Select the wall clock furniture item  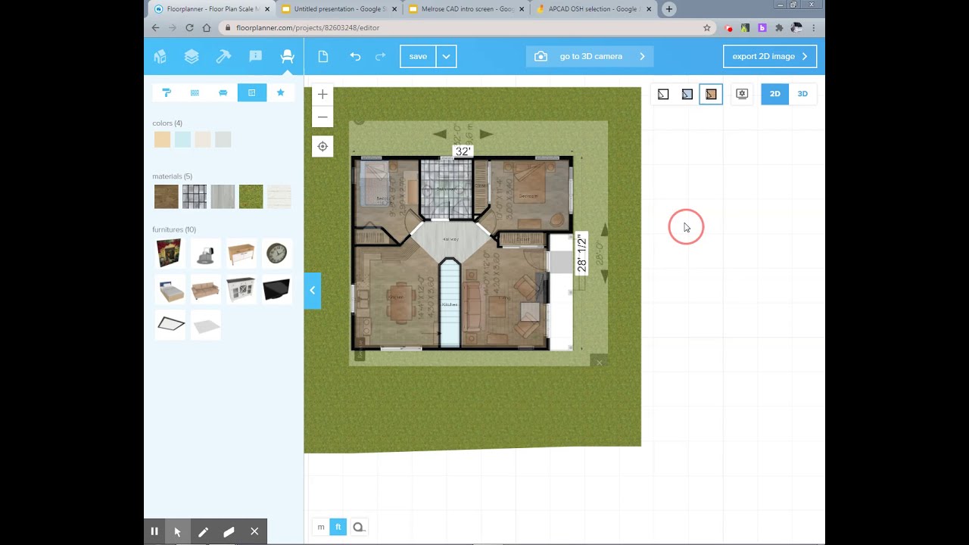(277, 253)
